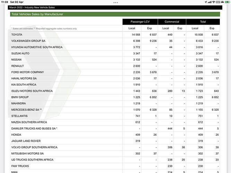Click Toyota passenger local value 14 568
Viewport: 231px width, 173px height.
coord(136,35)
